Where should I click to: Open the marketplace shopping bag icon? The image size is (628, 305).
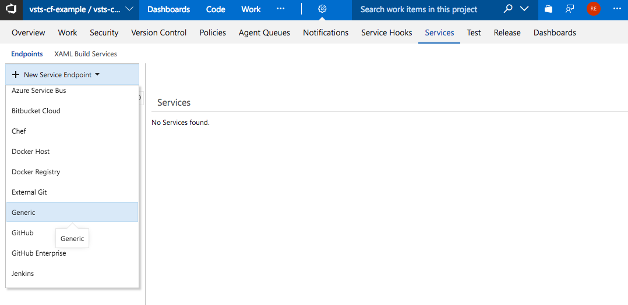548,9
